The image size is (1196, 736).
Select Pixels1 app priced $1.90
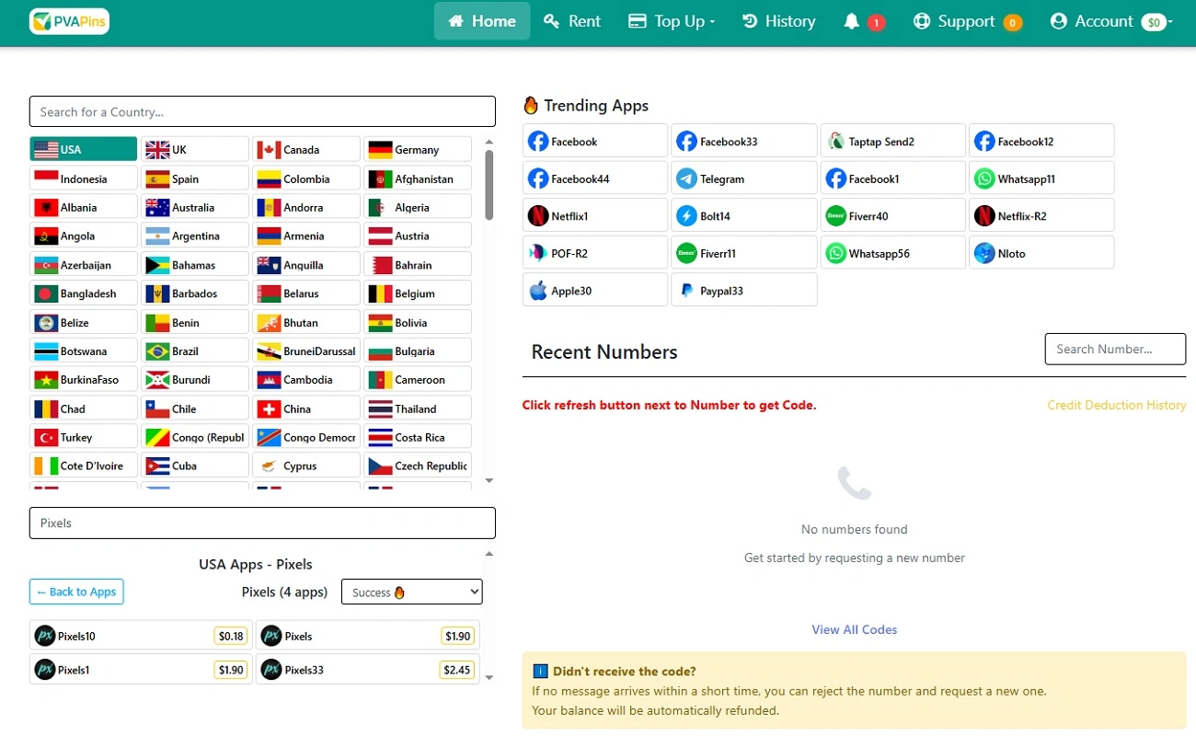coord(141,670)
